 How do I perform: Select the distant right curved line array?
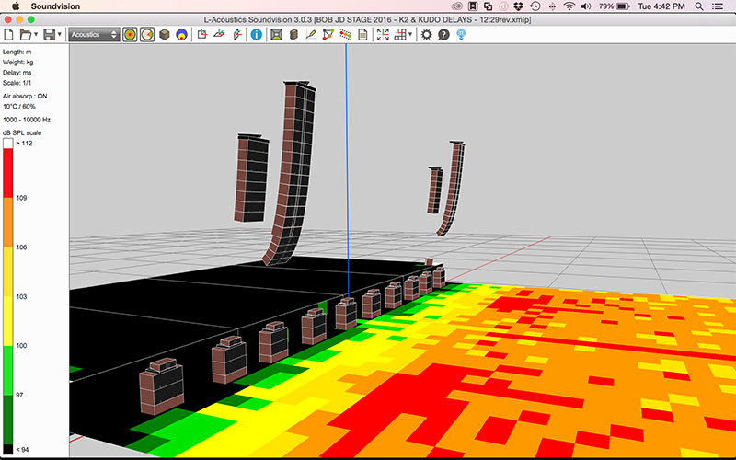coord(453,188)
